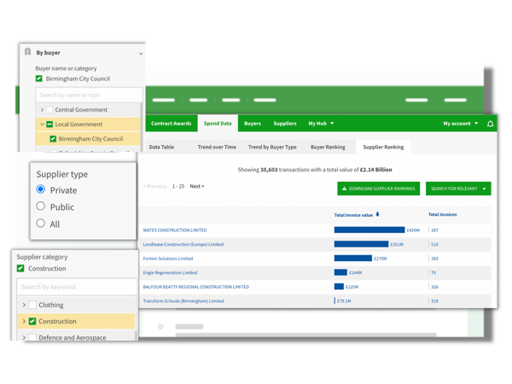
Task: Tick Defence and Aerospace checkbox
Action: [x=32, y=337]
